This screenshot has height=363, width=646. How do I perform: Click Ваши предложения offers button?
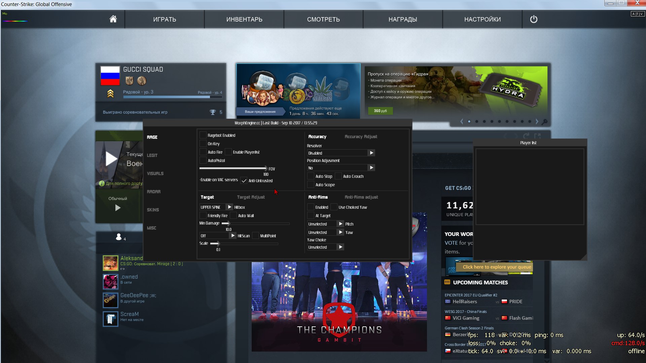pos(260,112)
